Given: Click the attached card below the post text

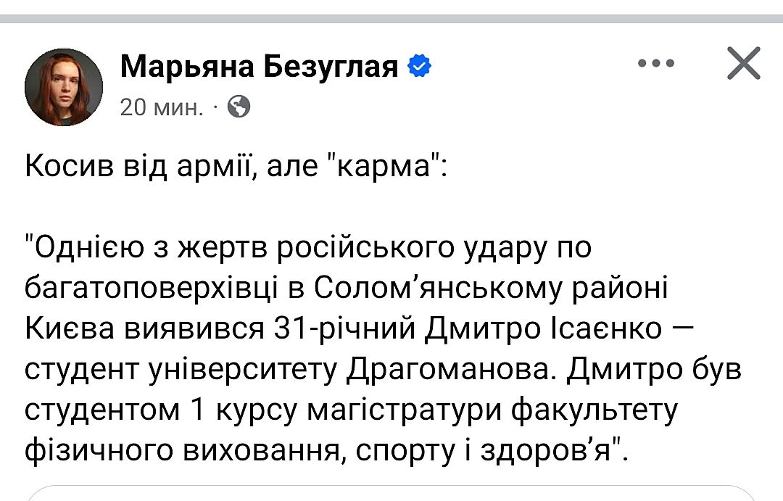Looking at the screenshot, I should click(x=391, y=493).
